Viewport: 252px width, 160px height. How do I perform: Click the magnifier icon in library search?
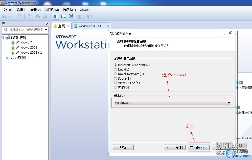tap(6, 30)
